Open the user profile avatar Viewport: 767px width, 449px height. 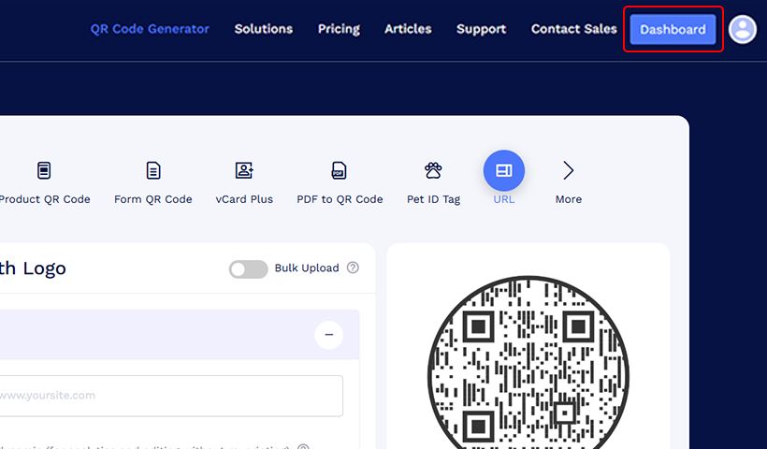pyautogui.click(x=743, y=29)
